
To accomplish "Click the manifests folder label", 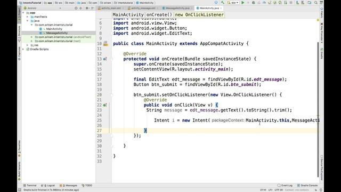I will (x=40, y=17).
